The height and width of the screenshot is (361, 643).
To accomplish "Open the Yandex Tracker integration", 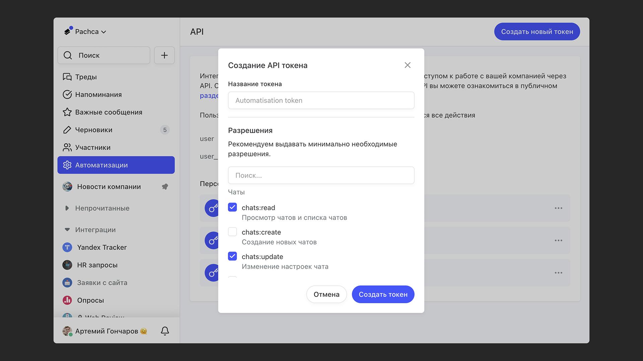I will tap(101, 247).
